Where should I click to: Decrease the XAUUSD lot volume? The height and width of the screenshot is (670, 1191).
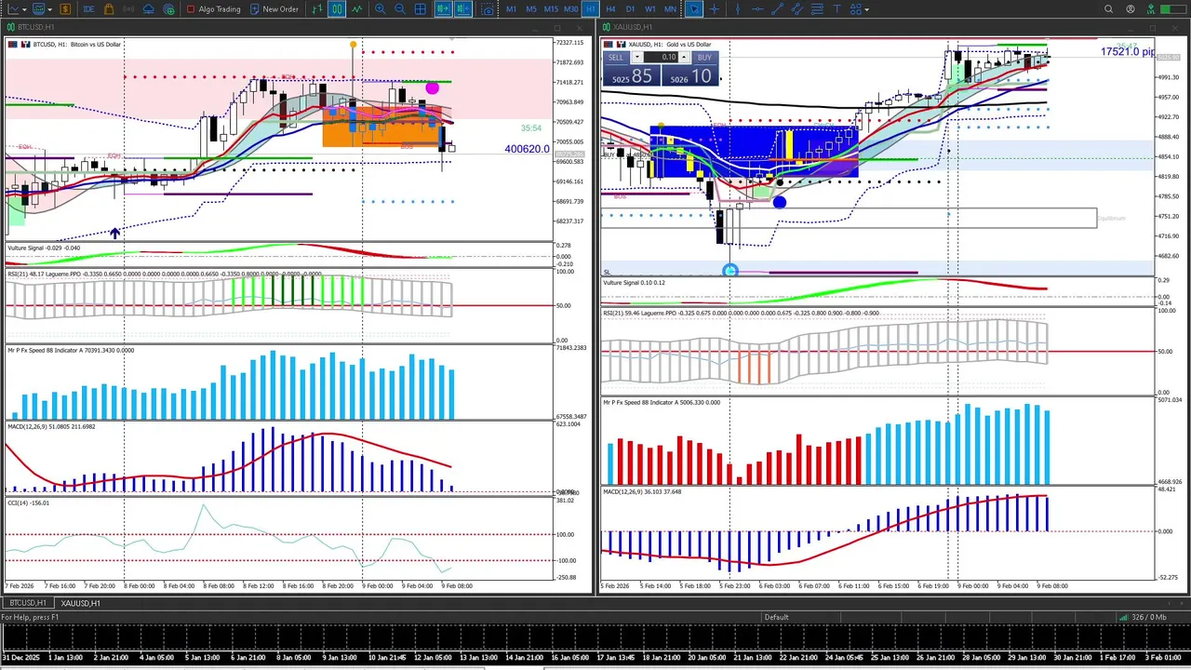(x=638, y=58)
